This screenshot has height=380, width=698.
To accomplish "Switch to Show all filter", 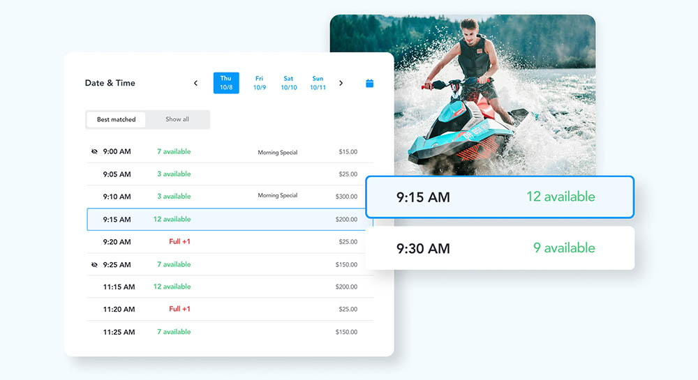I will 177,119.
